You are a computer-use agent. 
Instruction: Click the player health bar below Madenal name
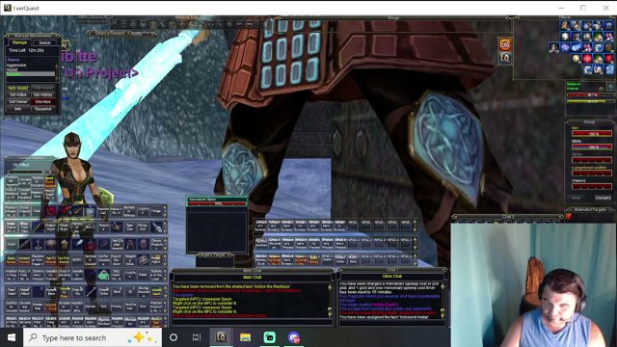click(591, 94)
